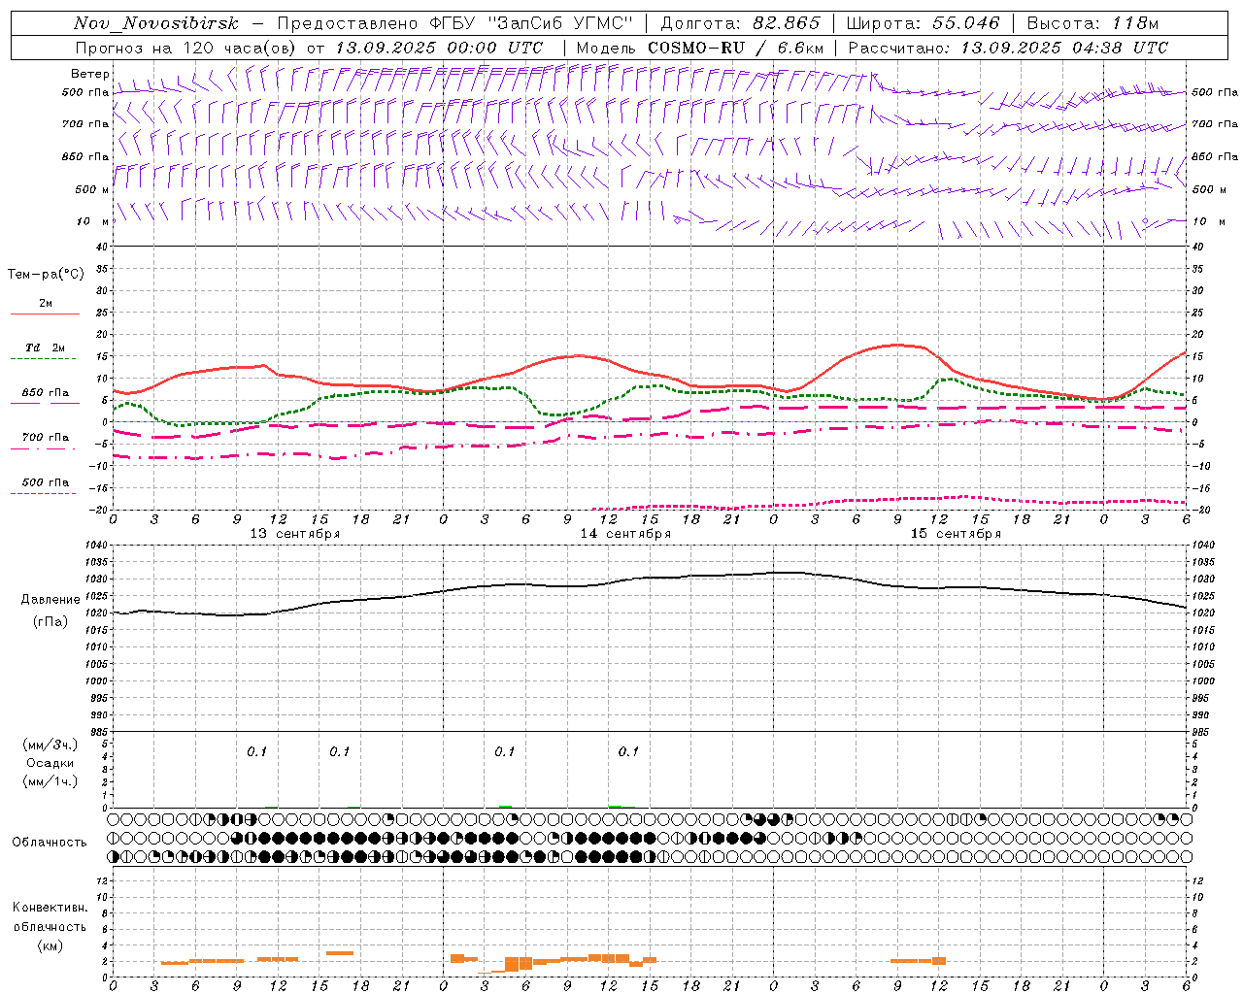The height and width of the screenshot is (994, 1243).
Task: Click the 13 сентября date label
Action: [x=295, y=534]
